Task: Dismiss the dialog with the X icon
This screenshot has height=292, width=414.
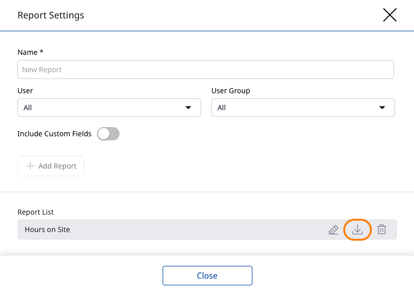Action: (x=390, y=15)
